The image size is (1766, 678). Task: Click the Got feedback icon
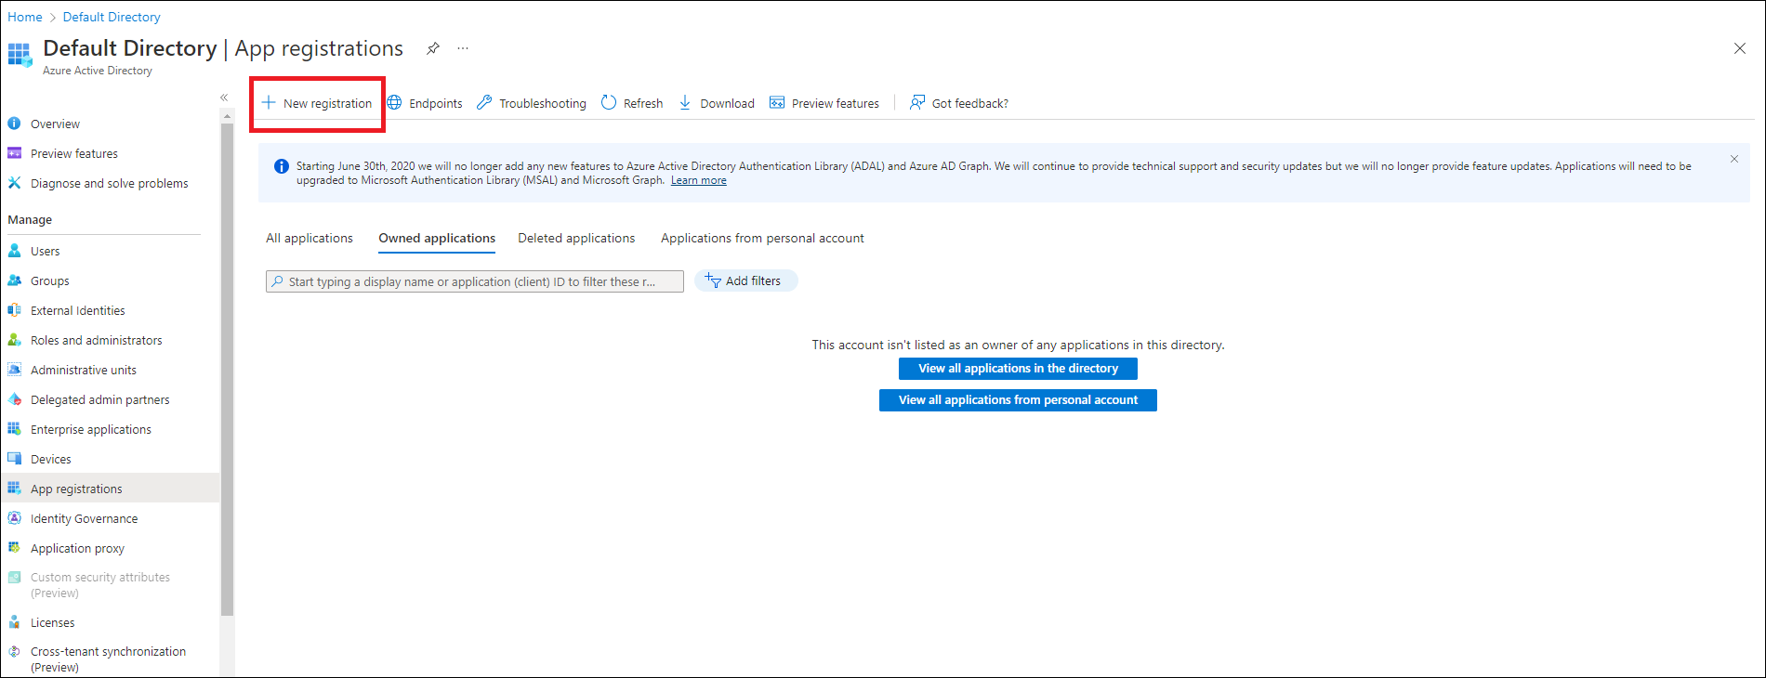coord(917,103)
